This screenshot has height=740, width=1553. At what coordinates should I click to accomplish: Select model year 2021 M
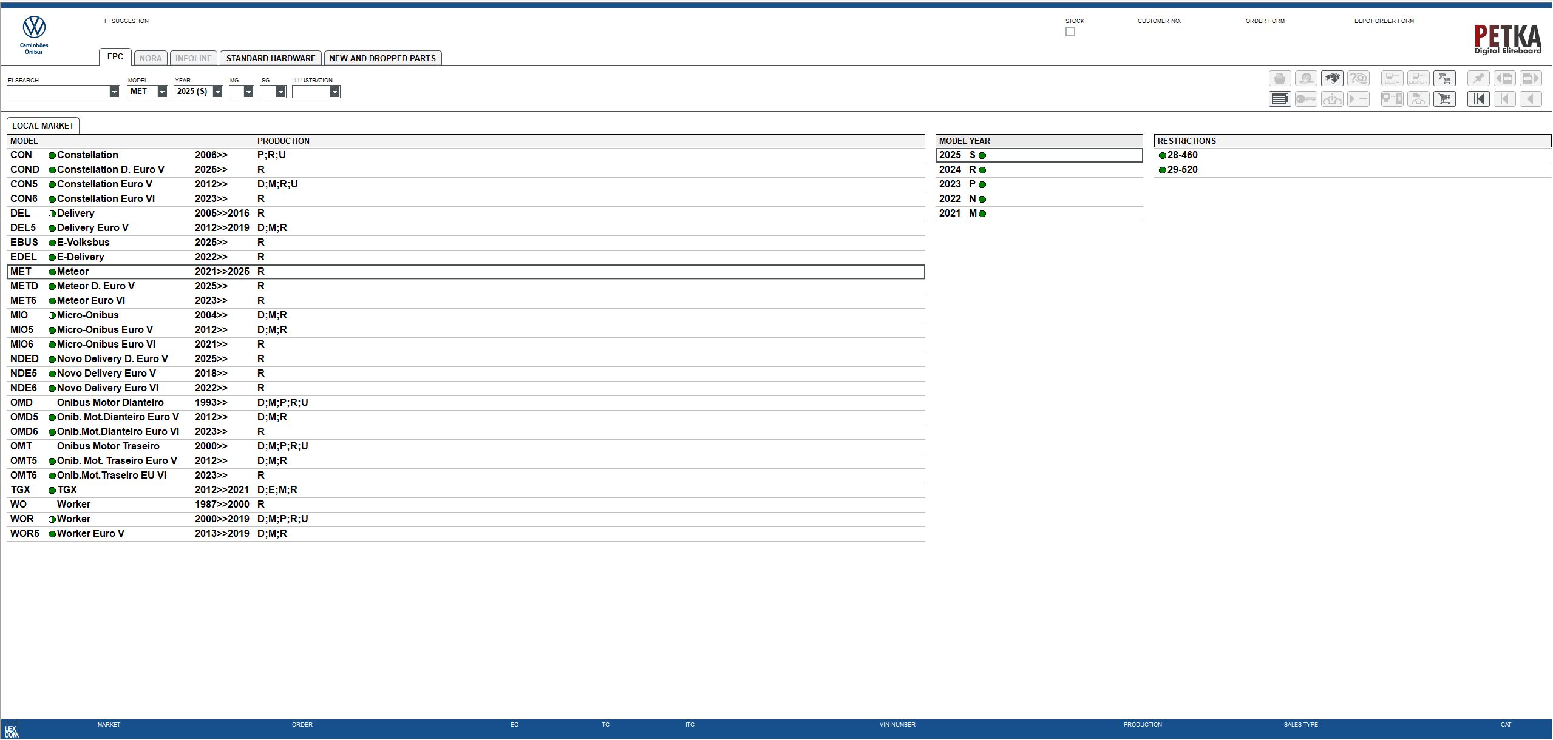[1039, 214]
